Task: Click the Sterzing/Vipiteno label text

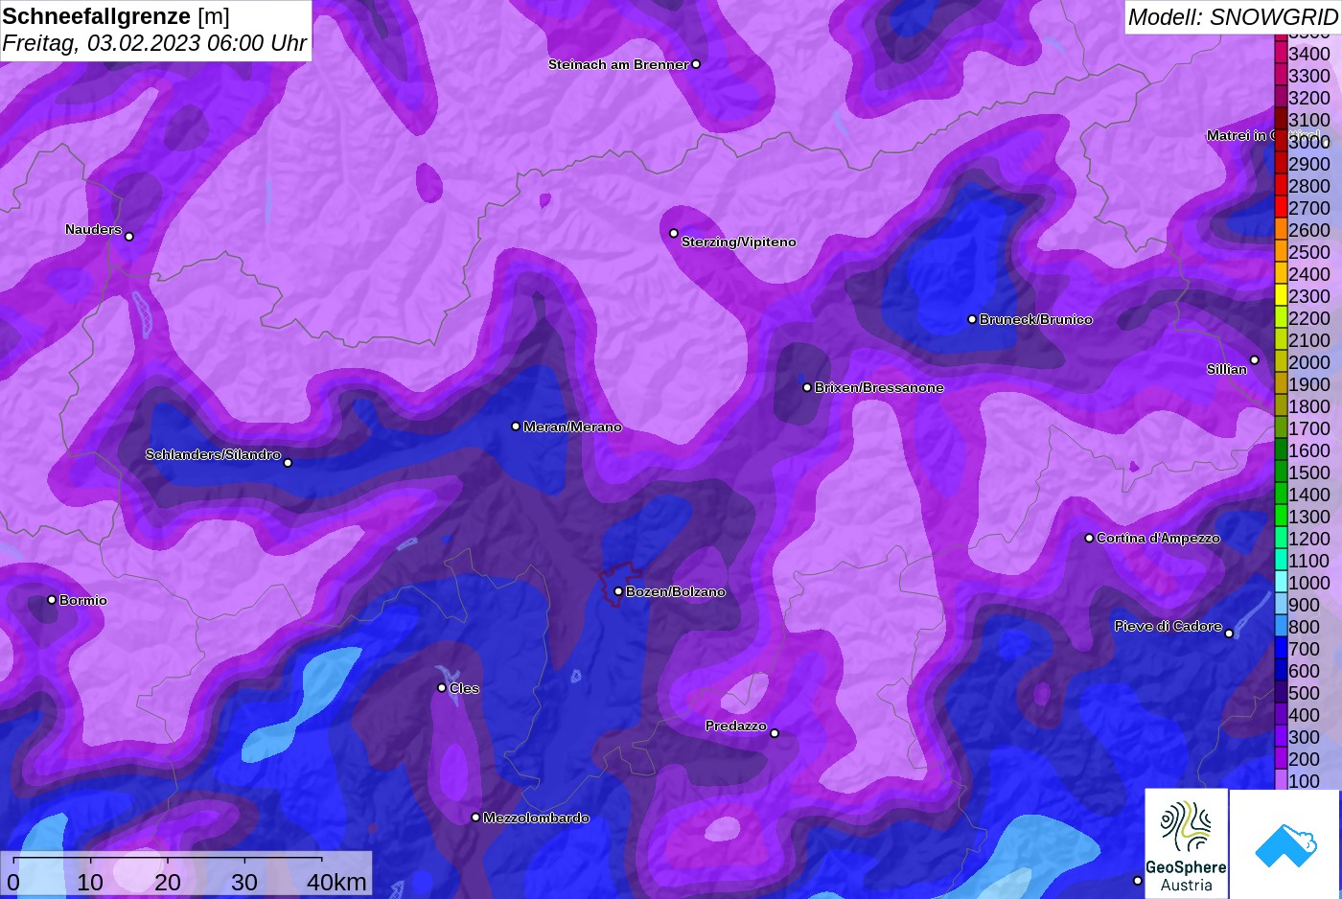Action: pyautogui.click(x=739, y=242)
